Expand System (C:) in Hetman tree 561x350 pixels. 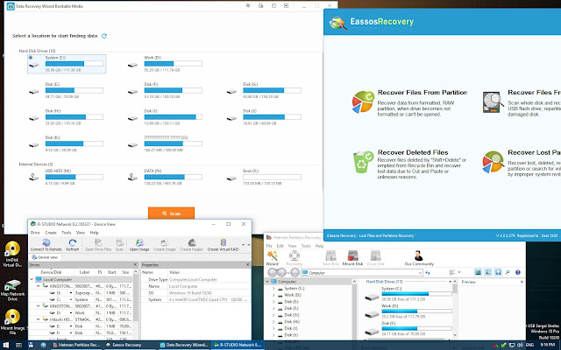273,288
